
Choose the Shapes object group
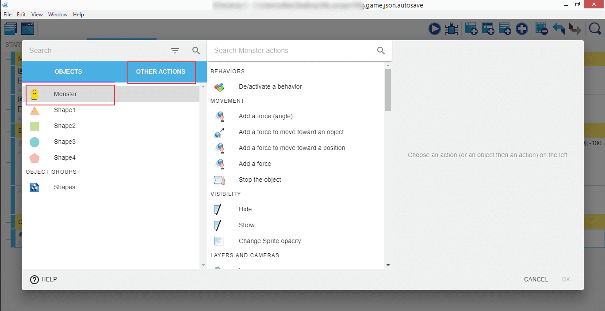[65, 187]
